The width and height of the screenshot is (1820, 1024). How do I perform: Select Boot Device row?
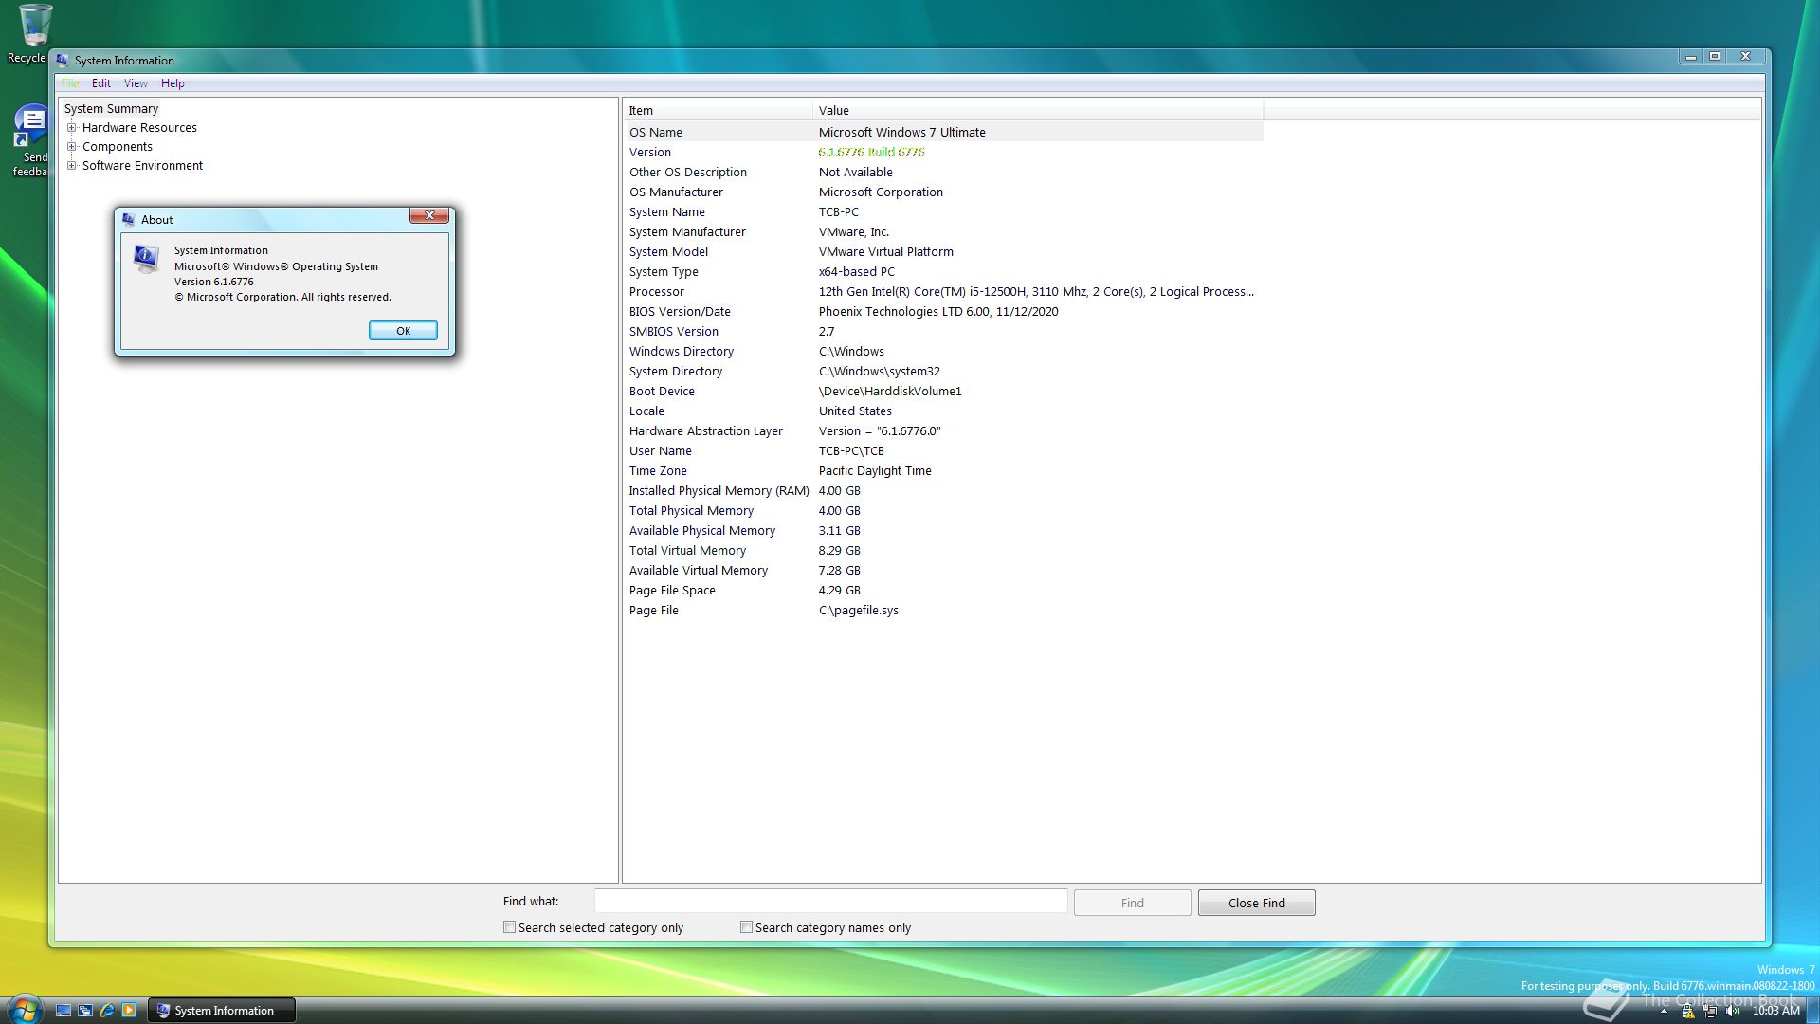coord(943,392)
